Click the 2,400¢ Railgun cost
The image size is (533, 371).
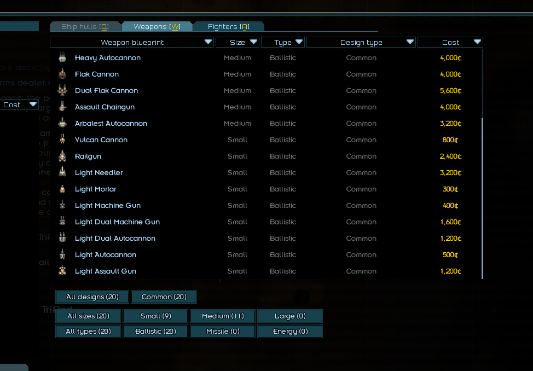pyautogui.click(x=450, y=156)
